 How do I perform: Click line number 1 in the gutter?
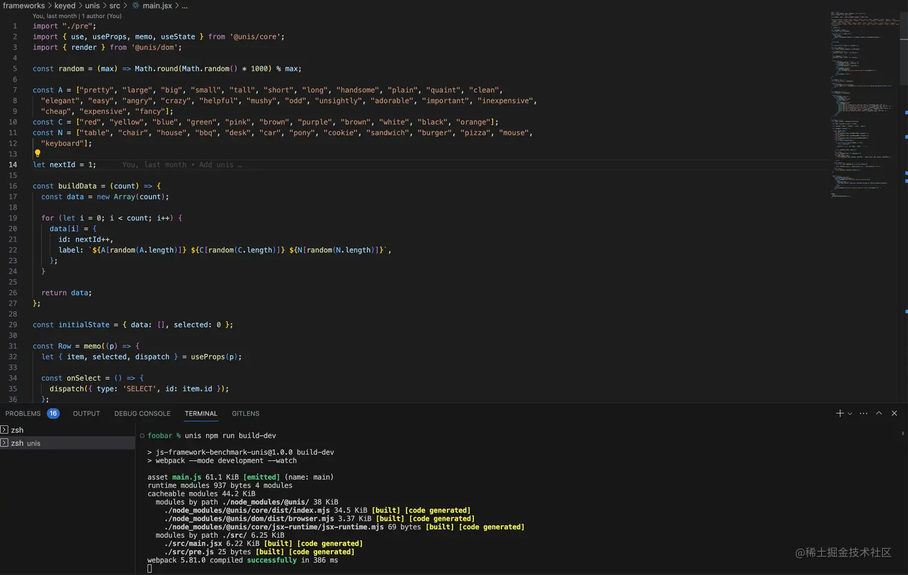click(15, 26)
